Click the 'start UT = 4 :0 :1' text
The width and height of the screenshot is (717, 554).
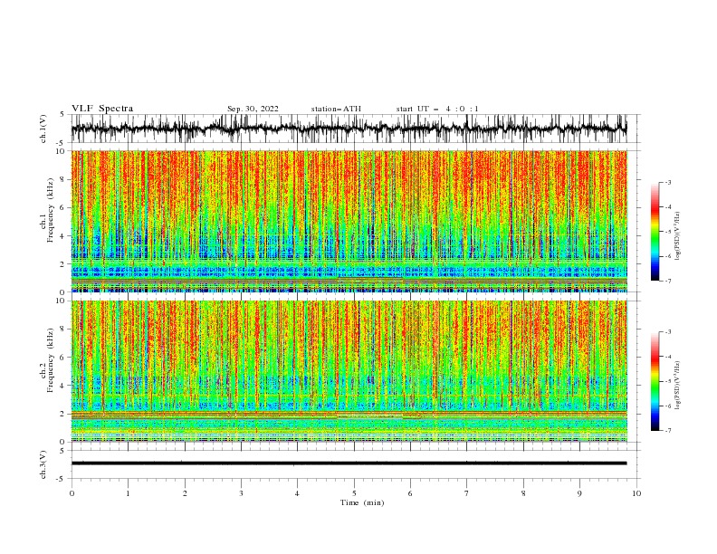(437, 109)
